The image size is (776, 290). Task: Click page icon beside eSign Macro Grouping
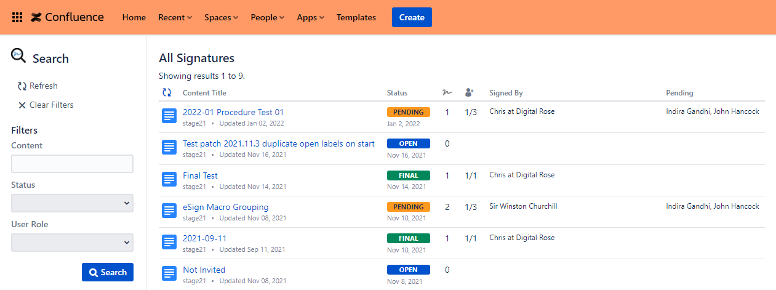[169, 211]
